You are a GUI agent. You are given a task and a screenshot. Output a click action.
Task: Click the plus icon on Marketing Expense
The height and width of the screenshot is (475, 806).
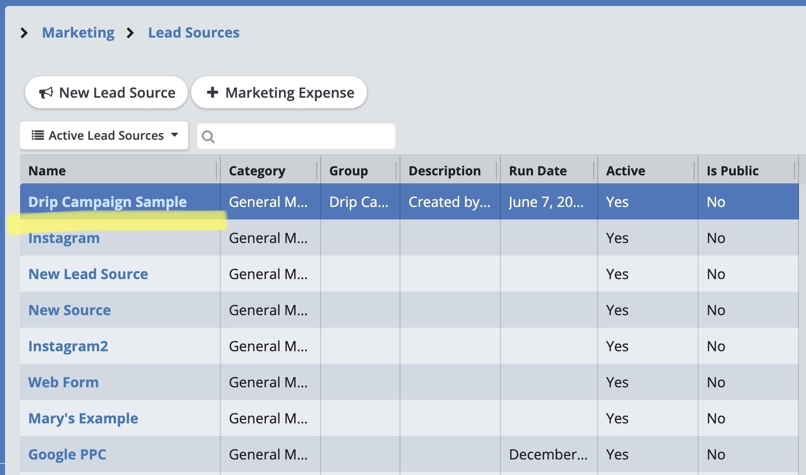click(x=212, y=92)
